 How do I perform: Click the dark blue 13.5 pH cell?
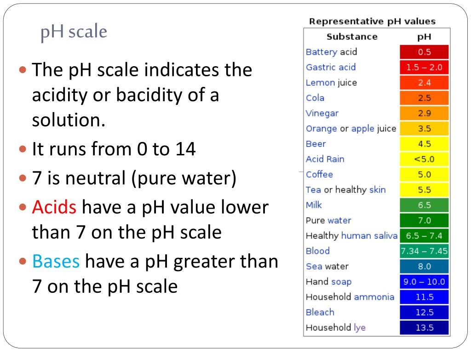coord(424,327)
